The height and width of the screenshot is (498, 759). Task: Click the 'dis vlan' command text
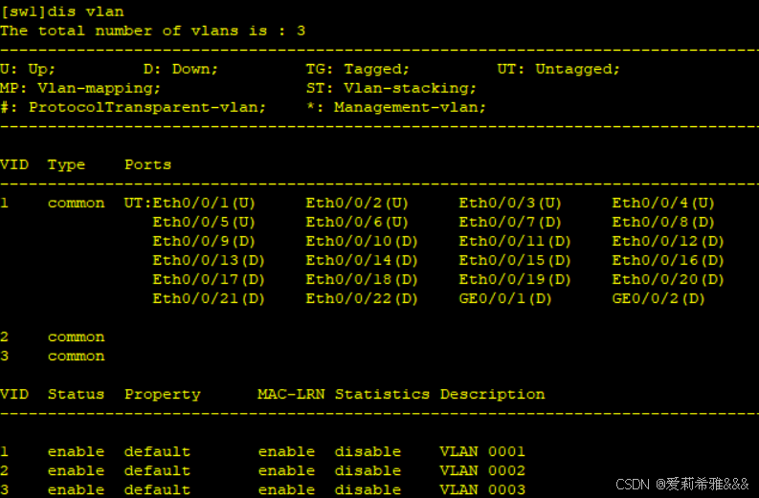click(x=90, y=11)
